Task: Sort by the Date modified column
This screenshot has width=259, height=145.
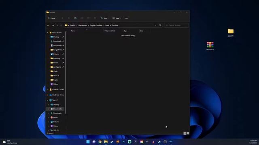Action: pos(110,31)
